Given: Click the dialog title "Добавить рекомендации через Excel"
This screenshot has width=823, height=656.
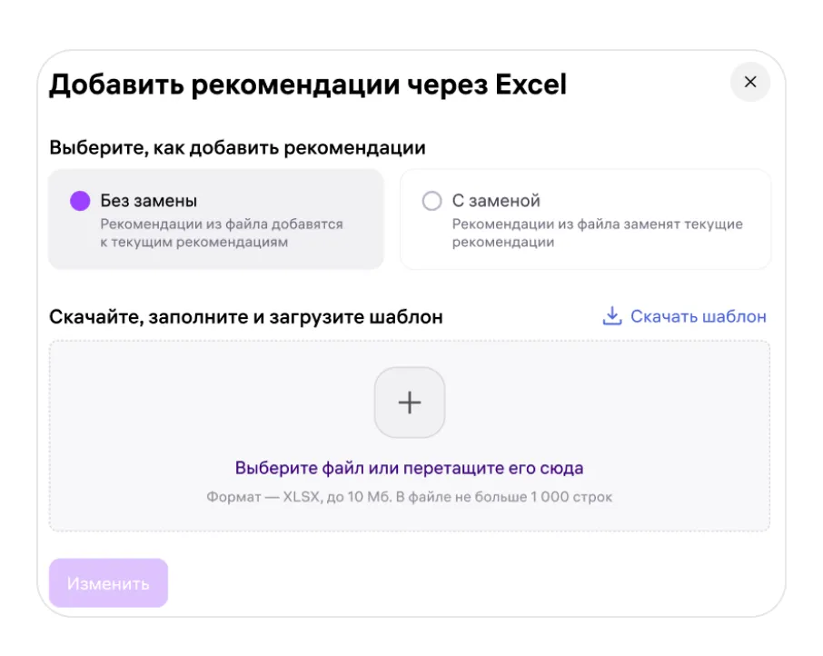Looking at the screenshot, I should click(307, 84).
